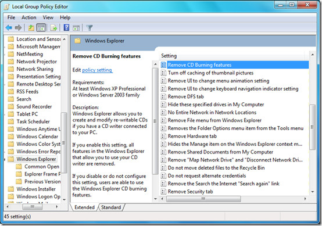Click folder icon next to Tablet PC
Screen dimensions: 322x226
point(10,114)
